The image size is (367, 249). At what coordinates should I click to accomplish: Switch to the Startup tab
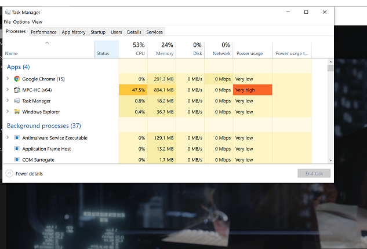98,32
